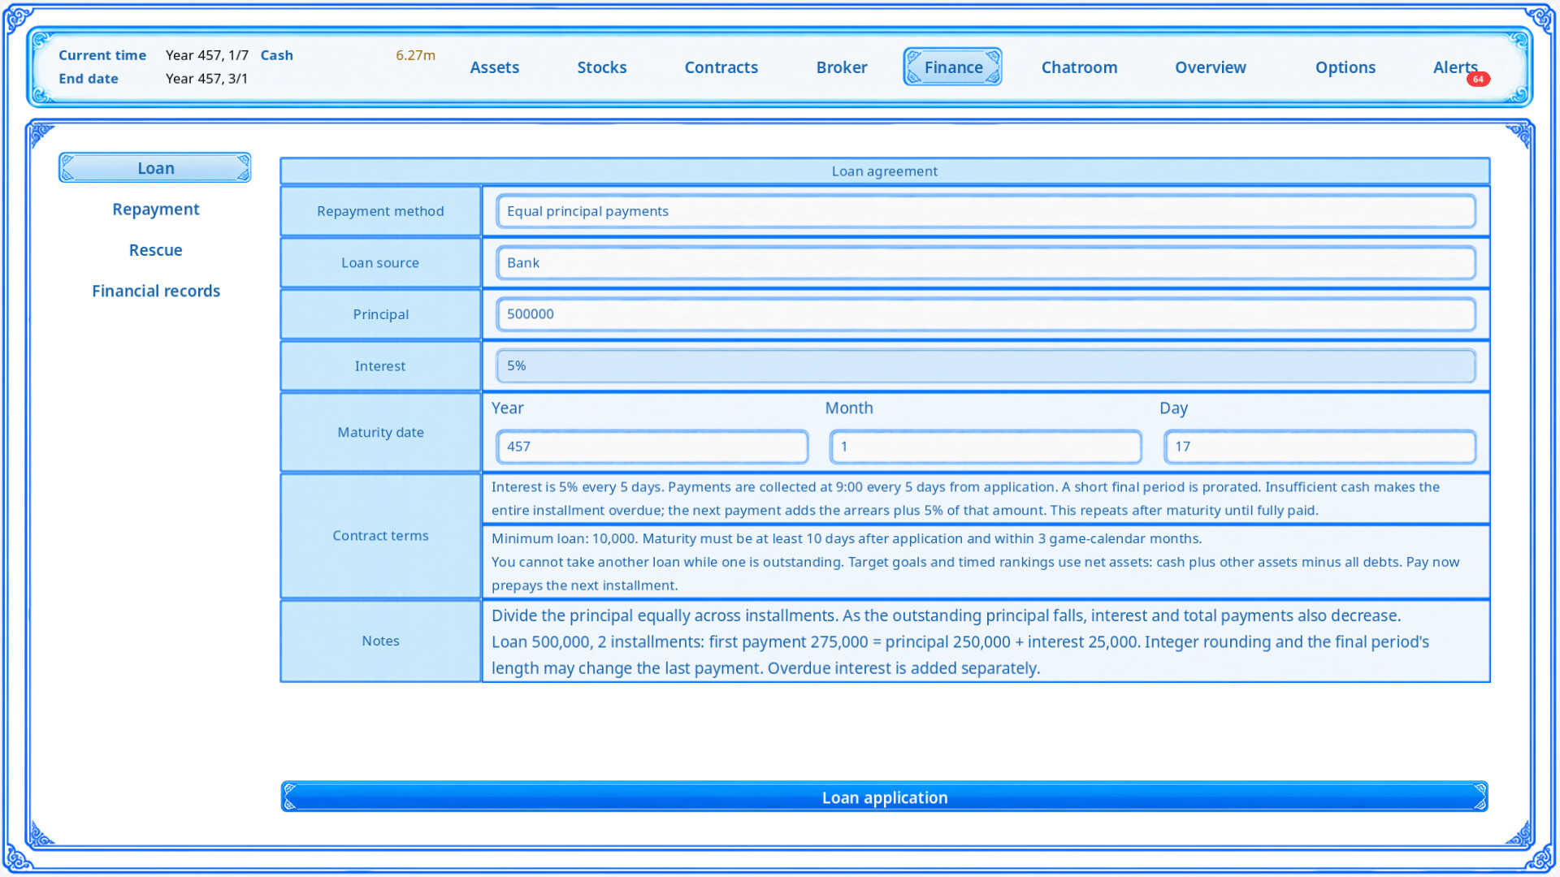The height and width of the screenshot is (877, 1560).
Task: Go to the Broker tab
Action: [841, 67]
